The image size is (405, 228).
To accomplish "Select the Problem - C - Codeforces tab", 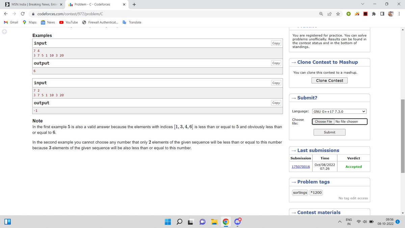I will [93, 4].
